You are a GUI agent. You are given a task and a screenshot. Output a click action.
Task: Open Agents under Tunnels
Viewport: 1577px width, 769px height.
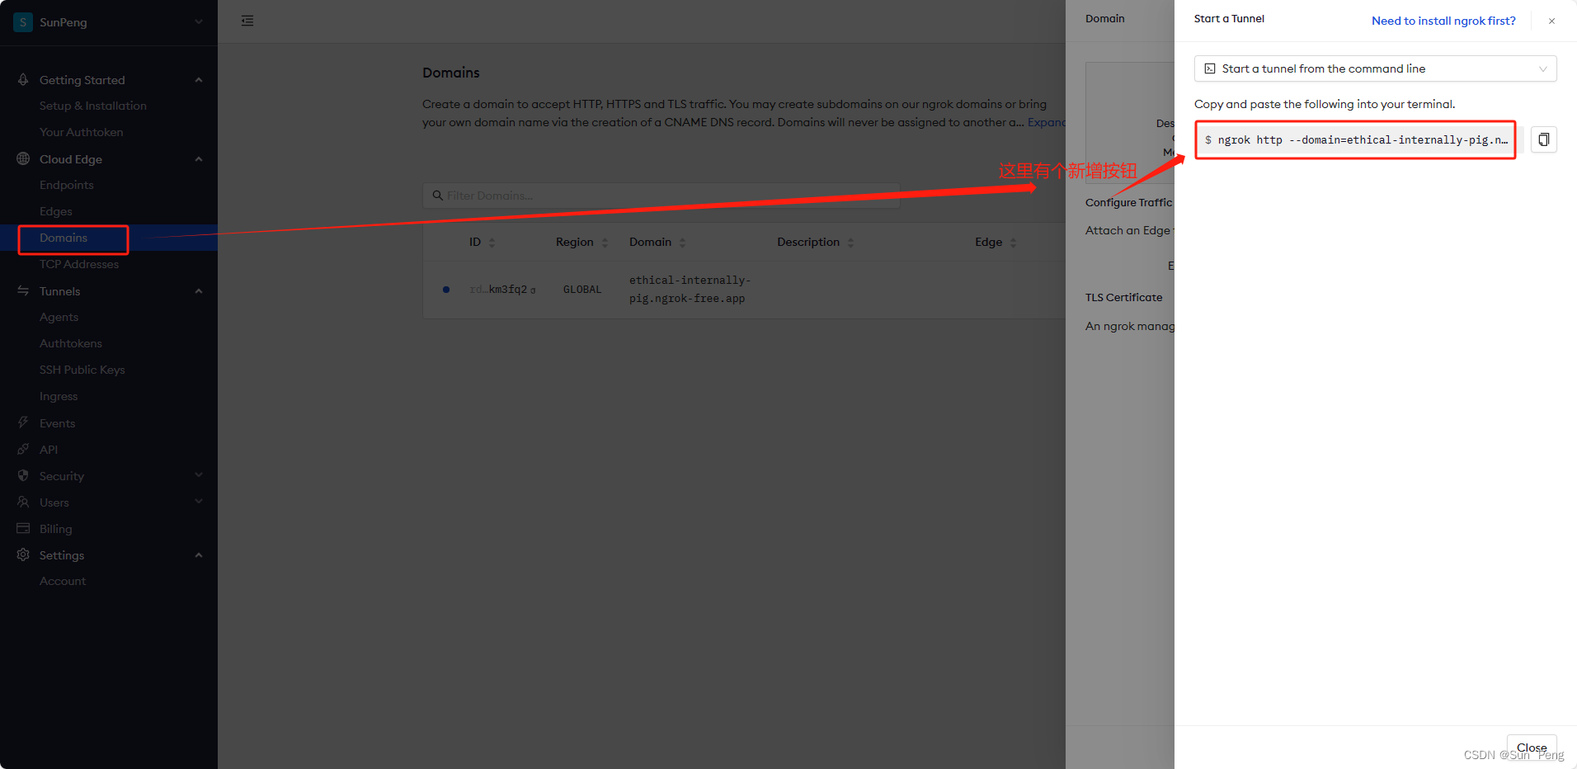coord(59,317)
